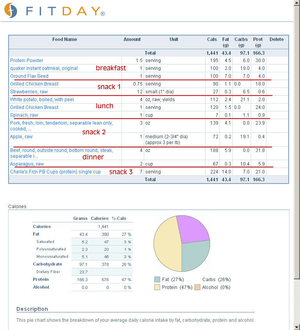Open the Asparagus, raw link

pos(27,164)
